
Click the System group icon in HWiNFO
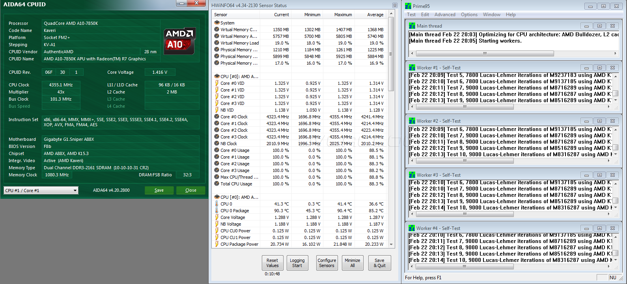tap(216, 23)
